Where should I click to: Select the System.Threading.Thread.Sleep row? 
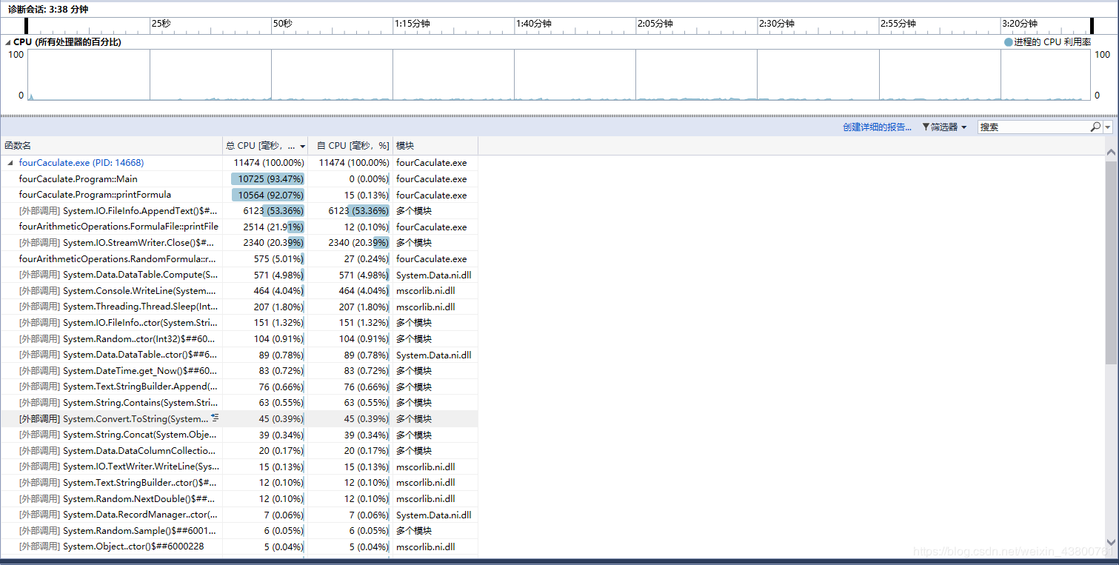[238, 307]
